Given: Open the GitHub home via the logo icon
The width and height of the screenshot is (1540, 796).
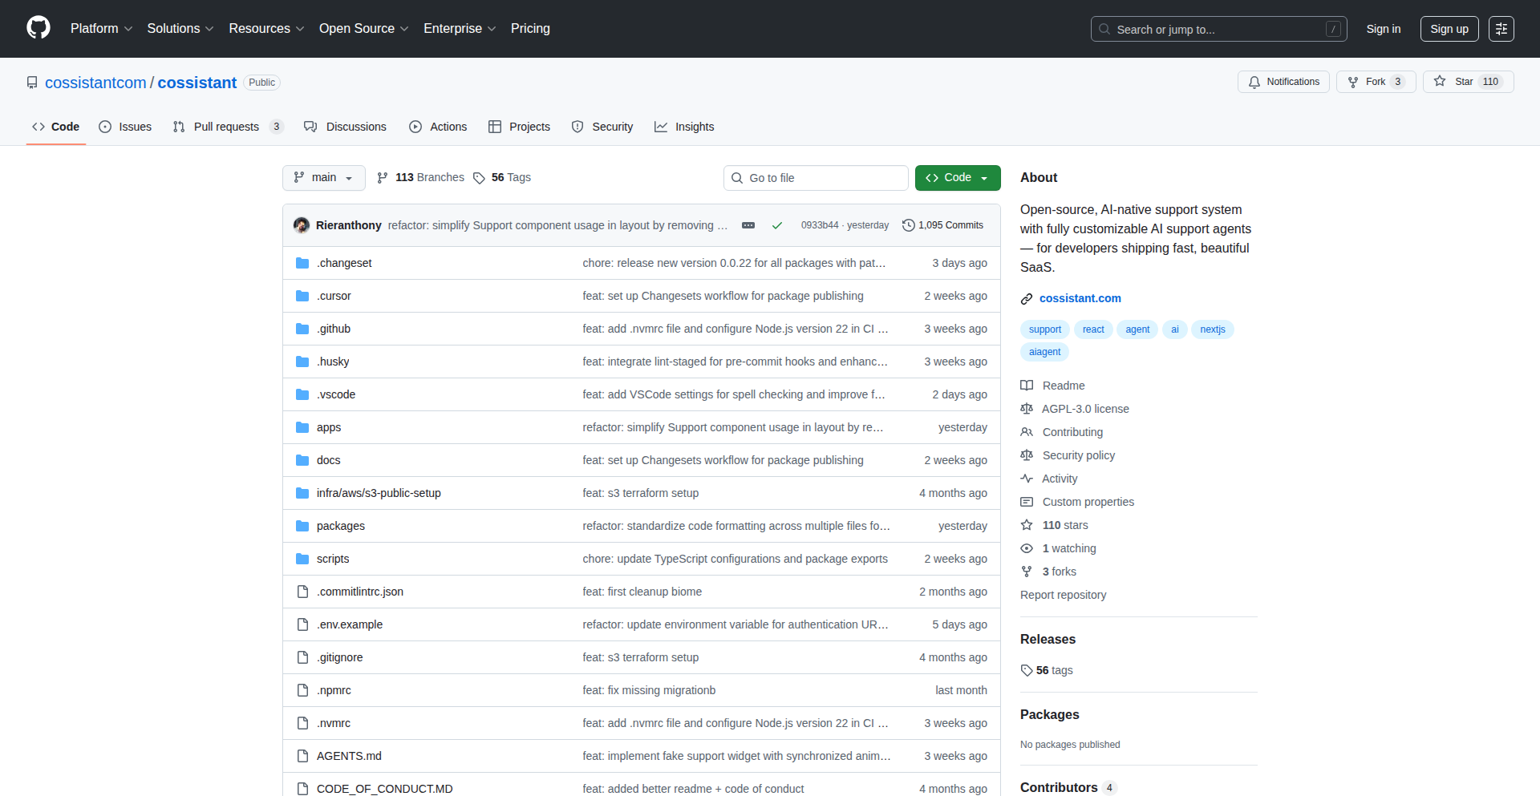Looking at the screenshot, I should [37, 28].
